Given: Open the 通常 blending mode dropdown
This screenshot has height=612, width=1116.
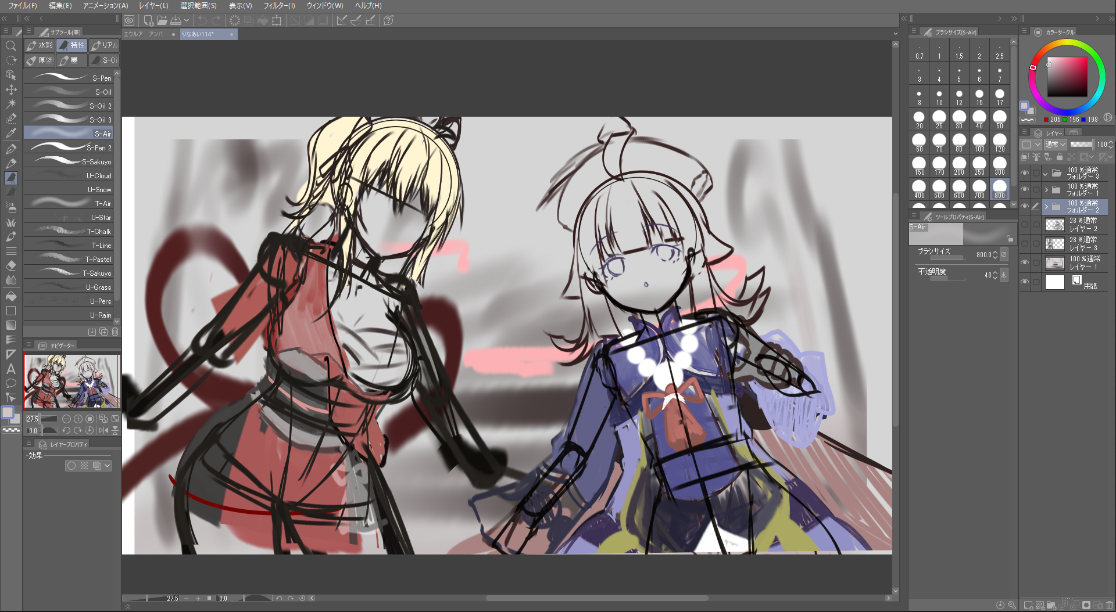Looking at the screenshot, I should pos(1055,145).
